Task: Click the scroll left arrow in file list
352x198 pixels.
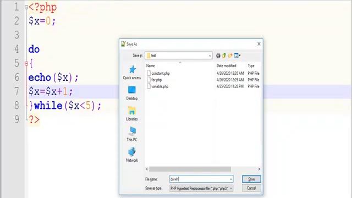Action: (x=147, y=169)
